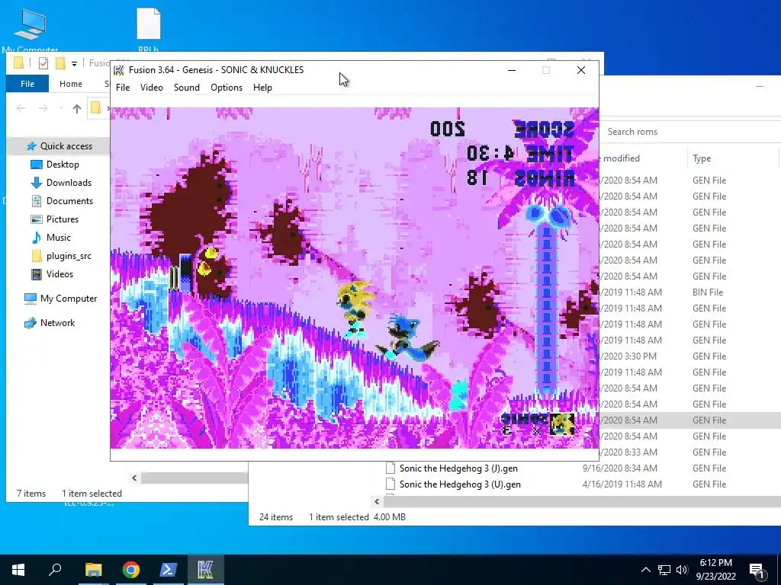781x585 pixels.
Task: Open Videos in the navigation pane
Action: [x=59, y=274]
